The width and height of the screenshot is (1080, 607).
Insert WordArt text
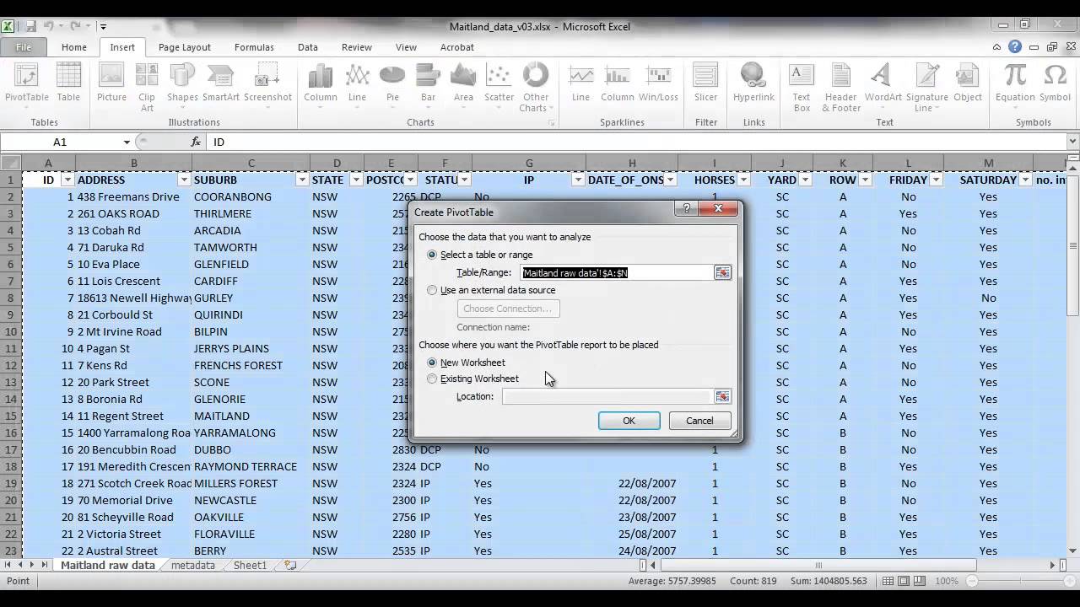[x=883, y=85]
